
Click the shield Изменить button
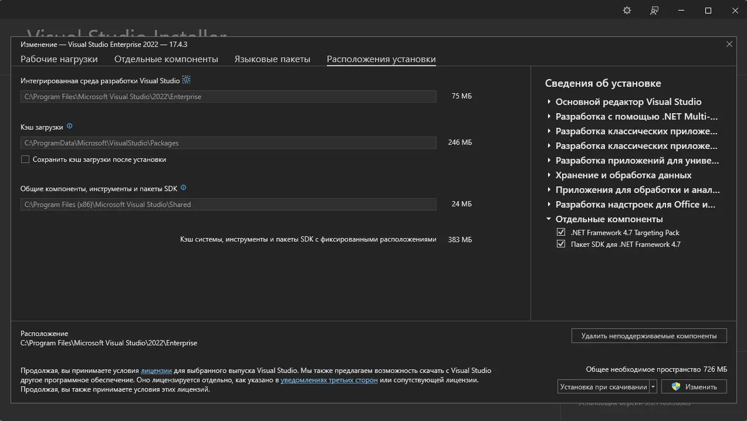694,387
